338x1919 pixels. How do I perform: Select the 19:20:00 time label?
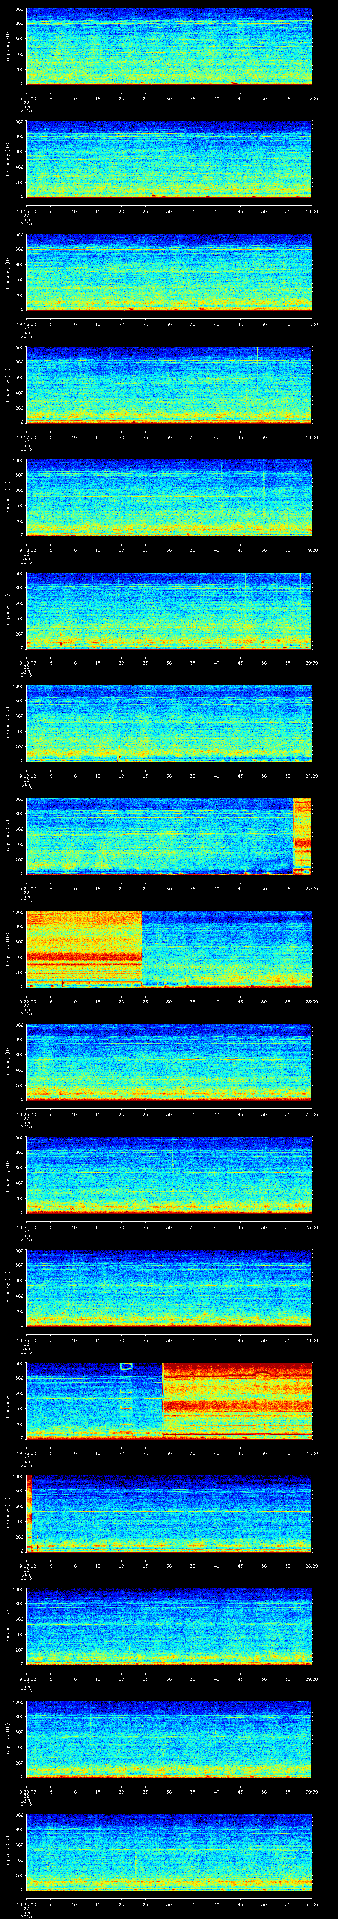tap(26, 776)
